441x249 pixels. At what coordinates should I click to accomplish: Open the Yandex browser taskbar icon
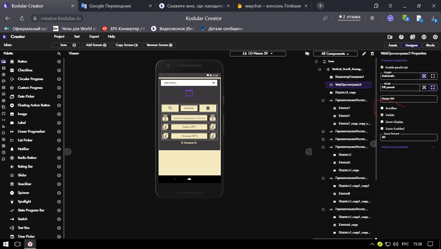coord(30,244)
